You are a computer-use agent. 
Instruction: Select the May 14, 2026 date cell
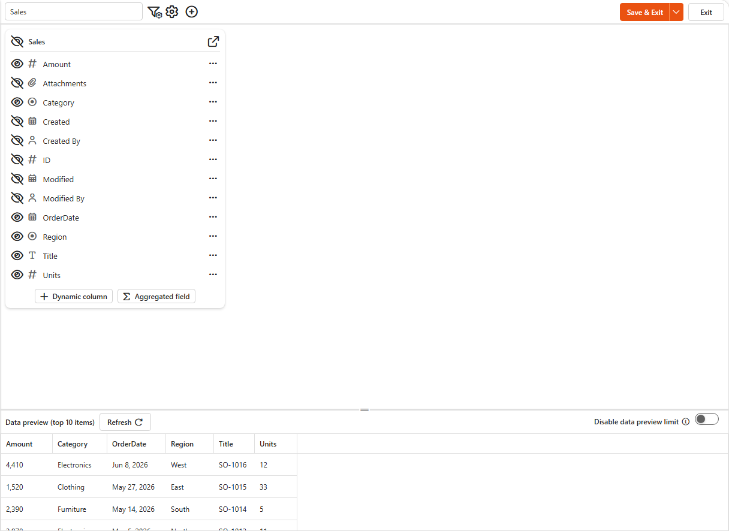[136, 509]
